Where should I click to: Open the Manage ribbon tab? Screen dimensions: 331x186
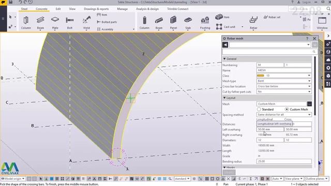coord(122,9)
